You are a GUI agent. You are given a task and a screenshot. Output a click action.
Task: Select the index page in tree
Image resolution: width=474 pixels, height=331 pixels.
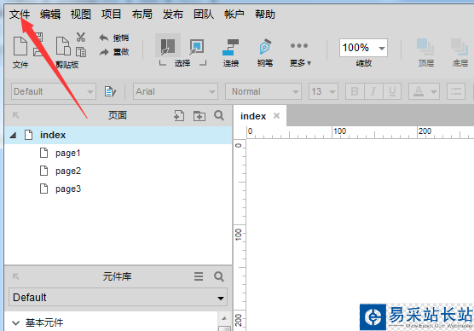[x=118, y=135]
